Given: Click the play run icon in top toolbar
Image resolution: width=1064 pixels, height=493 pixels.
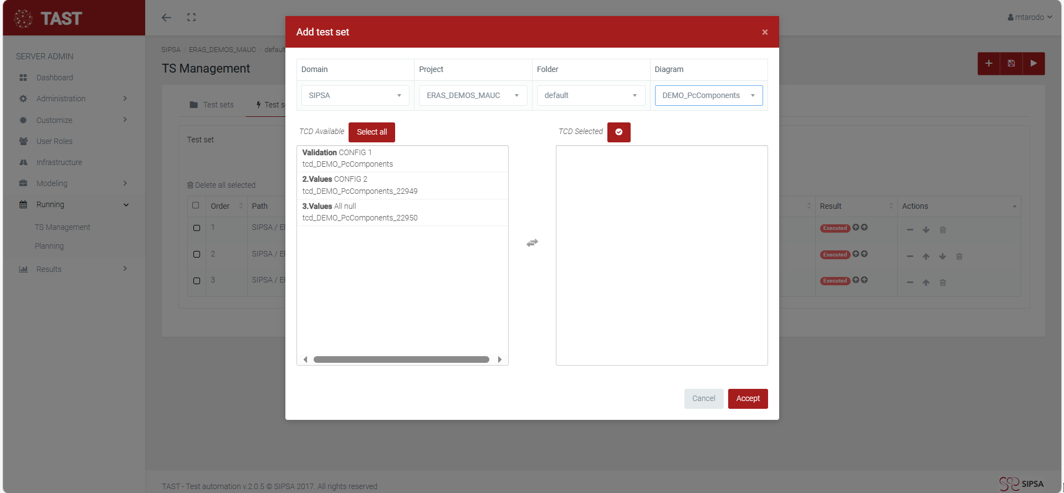Looking at the screenshot, I should coord(1034,64).
